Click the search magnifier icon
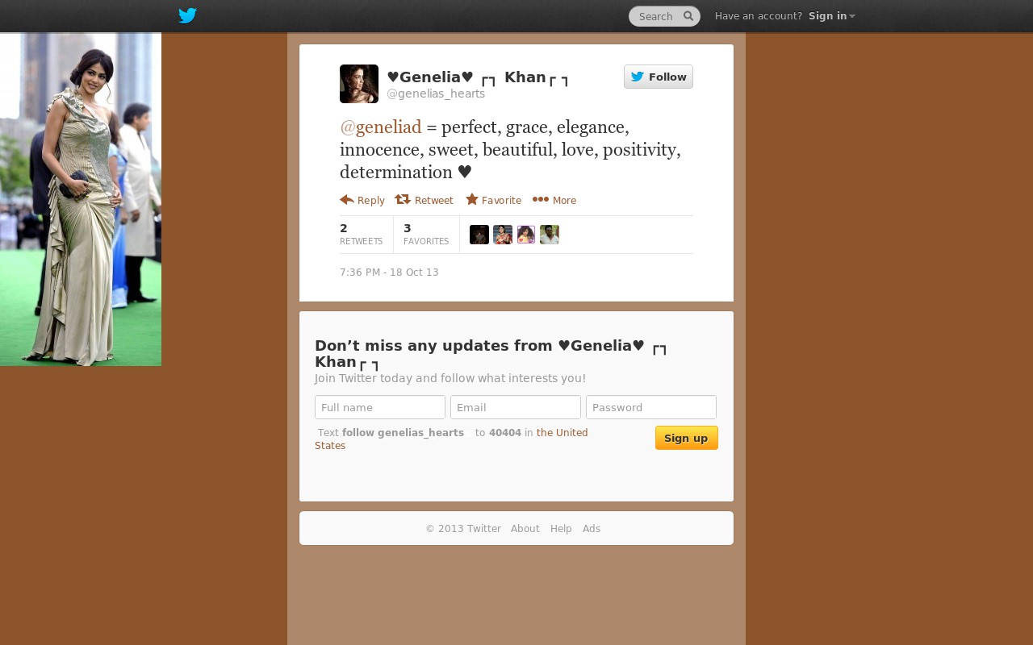Screen dimensions: 1033x645 (688, 16)
